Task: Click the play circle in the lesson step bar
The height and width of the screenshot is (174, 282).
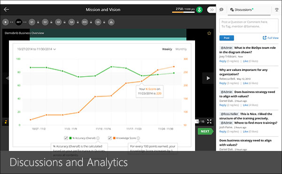Action: (5, 22)
